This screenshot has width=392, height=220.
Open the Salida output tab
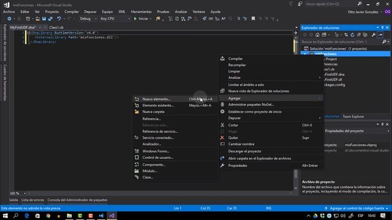click(x=13, y=200)
